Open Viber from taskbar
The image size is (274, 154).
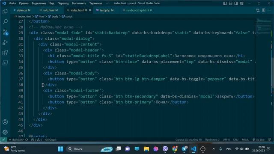[x=165, y=149]
